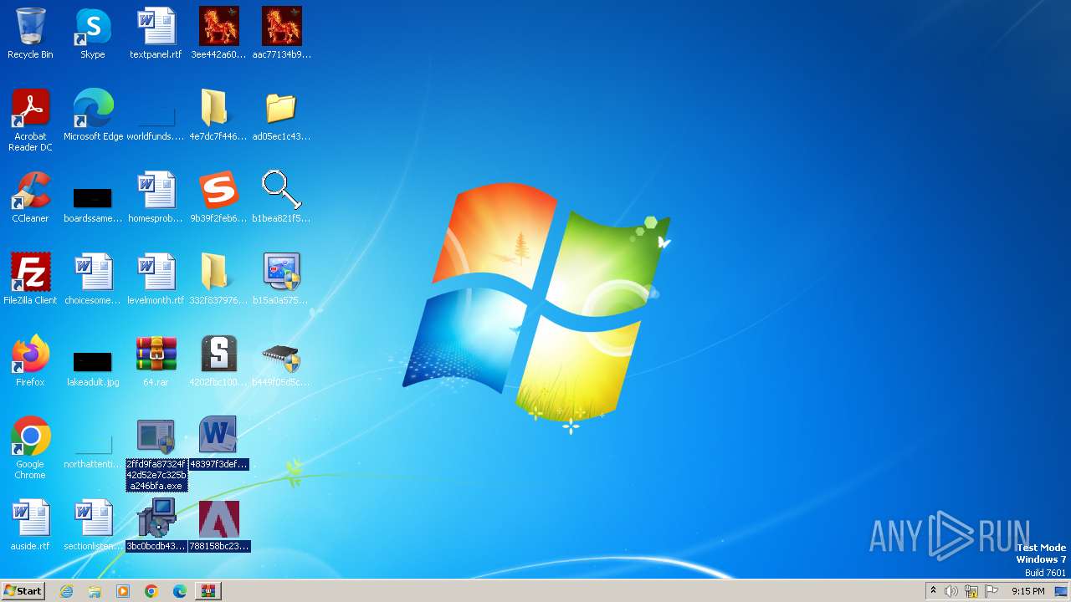Select the auside.rtf document icon
Screen dimensions: 1071x602
point(30,525)
